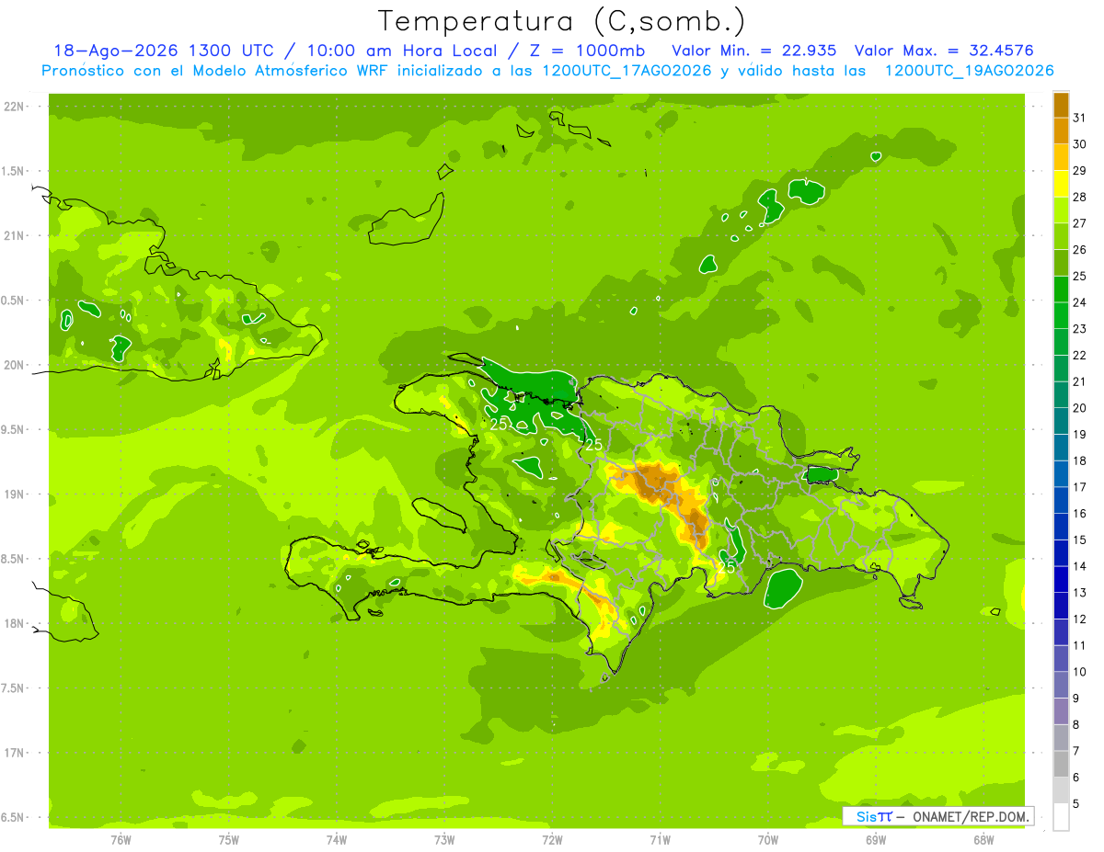Select the 73W longitude label
This screenshot has width=1104, height=852.
tap(444, 839)
